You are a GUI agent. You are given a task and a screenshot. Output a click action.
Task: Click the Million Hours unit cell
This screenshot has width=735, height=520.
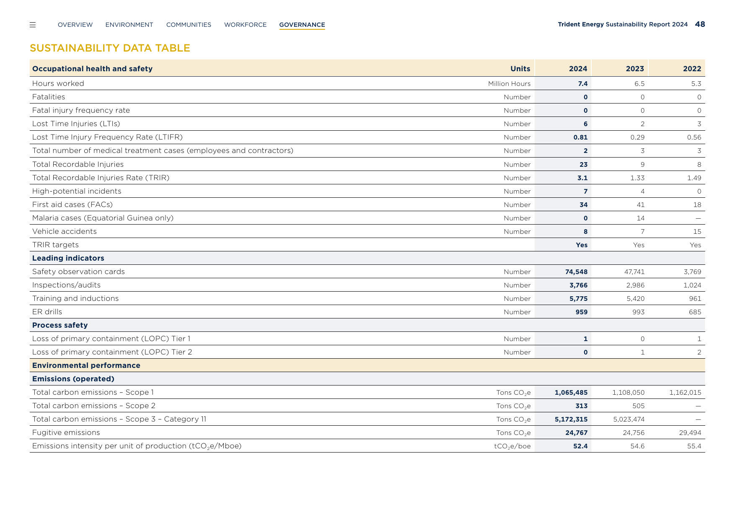(509, 84)
